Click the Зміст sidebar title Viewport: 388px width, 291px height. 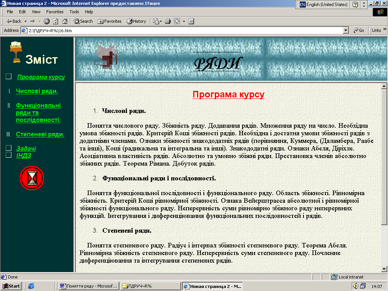(x=42, y=59)
